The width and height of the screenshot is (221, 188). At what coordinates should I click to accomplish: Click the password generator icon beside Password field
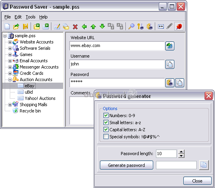tap(170, 83)
